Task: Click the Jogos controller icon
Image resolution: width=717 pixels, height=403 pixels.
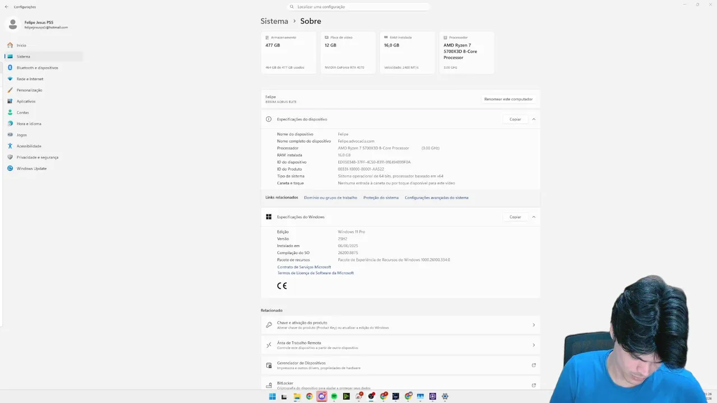Action: [10, 135]
